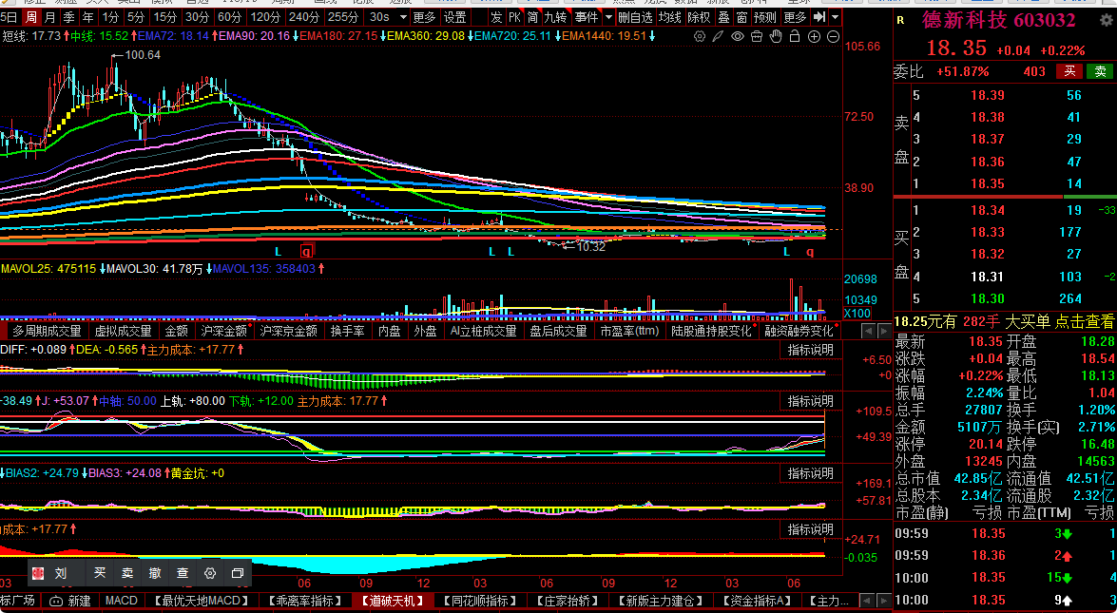Zoom out using the minus circle icon
1117x613 pixels.
pyautogui.click(x=833, y=35)
